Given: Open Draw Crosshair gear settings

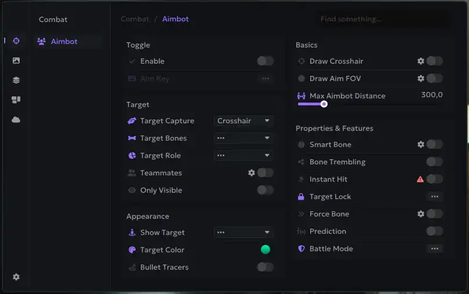Looking at the screenshot, I should click(x=421, y=61).
